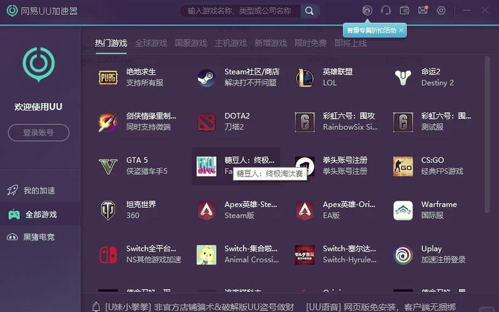Viewport: 499px width, 312px height.
Task: Open the Uplay 加速注册登录 icon
Action: click(x=403, y=255)
